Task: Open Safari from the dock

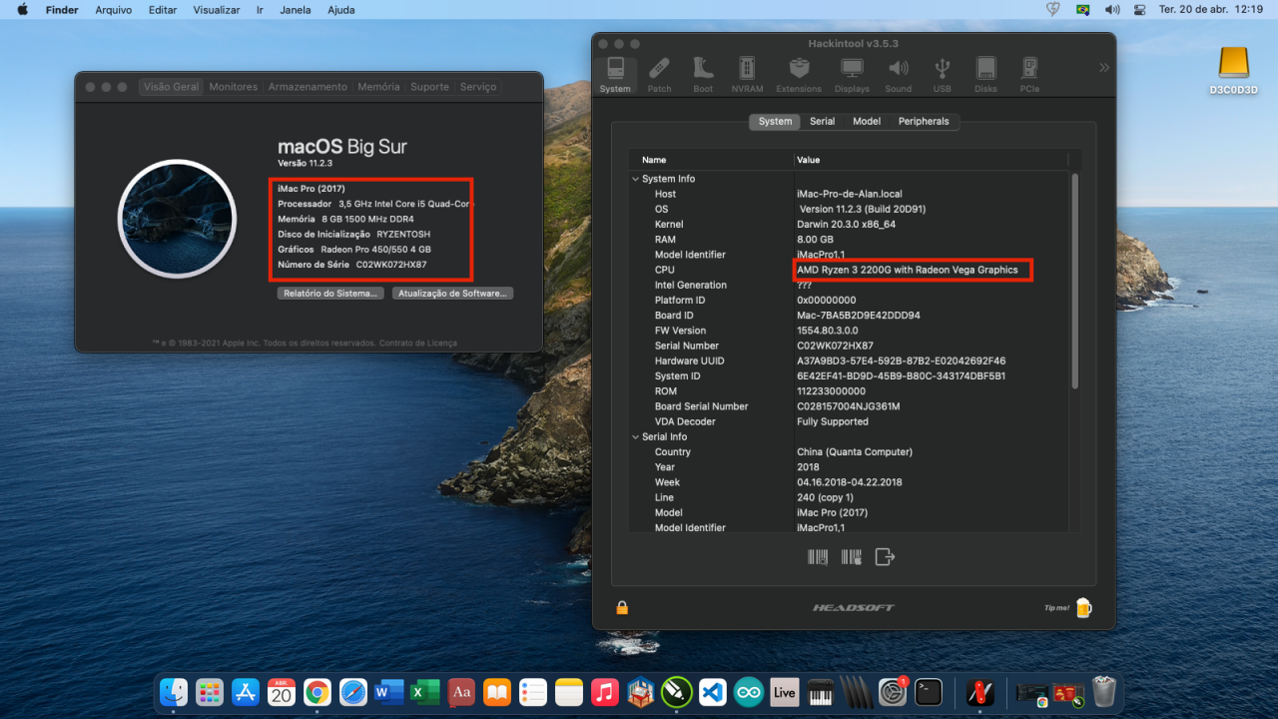Action: point(353,691)
